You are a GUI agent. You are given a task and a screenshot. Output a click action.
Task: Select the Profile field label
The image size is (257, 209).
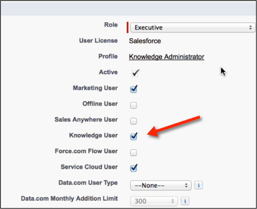(108, 57)
